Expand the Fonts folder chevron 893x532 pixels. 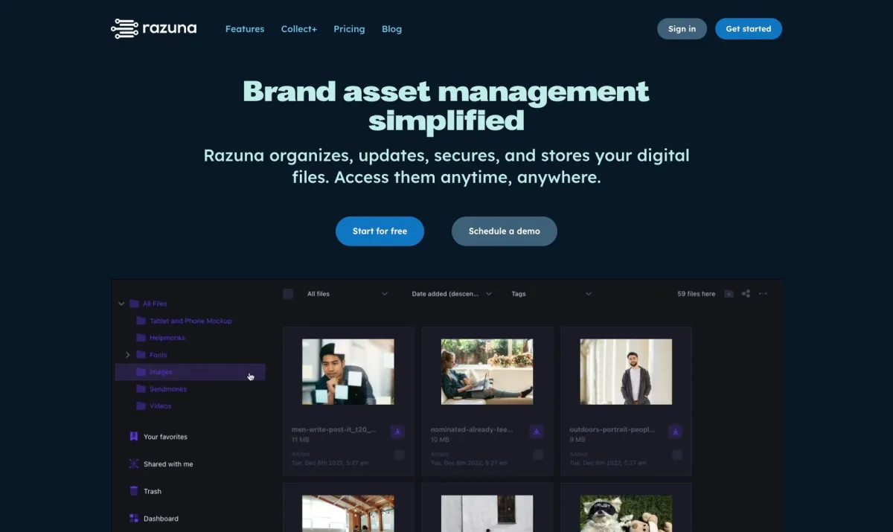[127, 355]
